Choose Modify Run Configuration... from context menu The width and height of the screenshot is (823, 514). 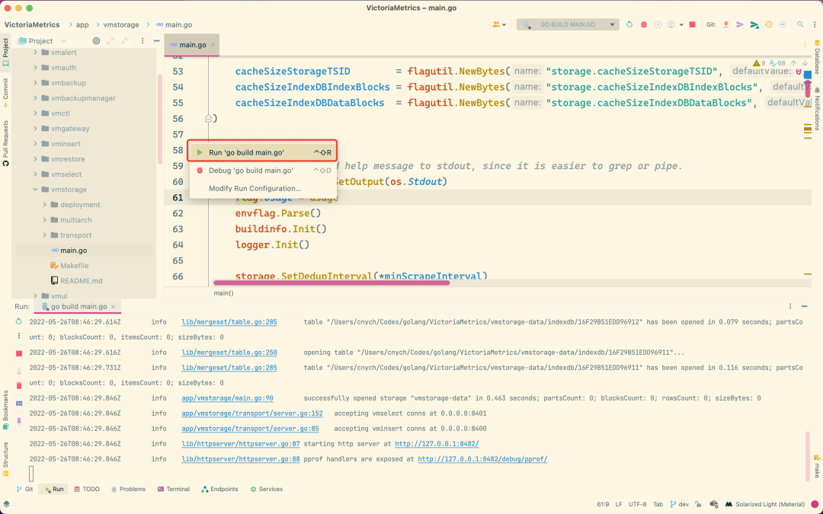tap(255, 188)
